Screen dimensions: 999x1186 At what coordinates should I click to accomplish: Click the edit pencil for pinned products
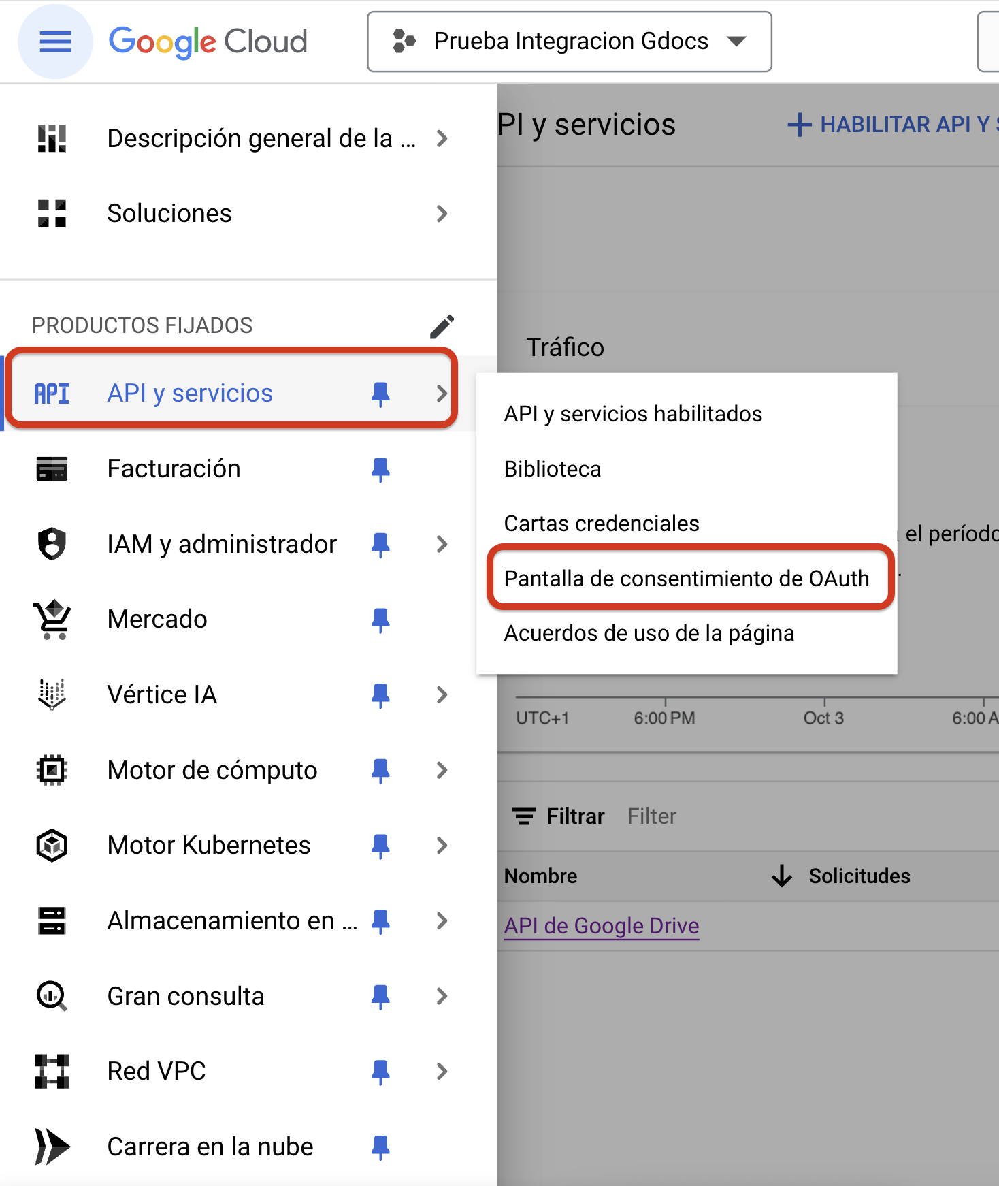(442, 326)
